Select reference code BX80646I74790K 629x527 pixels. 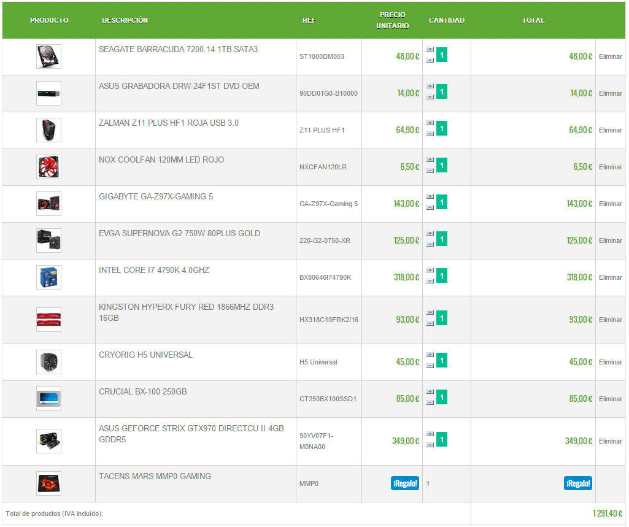pyautogui.click(x=325, y=278)
